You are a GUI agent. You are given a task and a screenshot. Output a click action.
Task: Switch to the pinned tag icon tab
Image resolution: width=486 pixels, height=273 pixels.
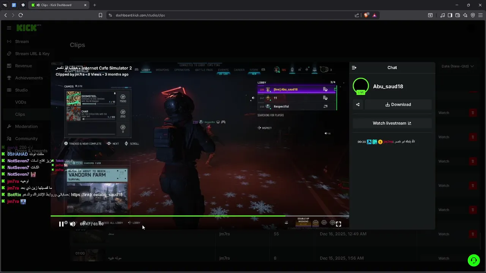(23, 5)
